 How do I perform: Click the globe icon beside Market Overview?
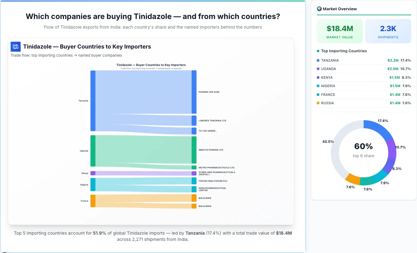click(x=319, y=9)
